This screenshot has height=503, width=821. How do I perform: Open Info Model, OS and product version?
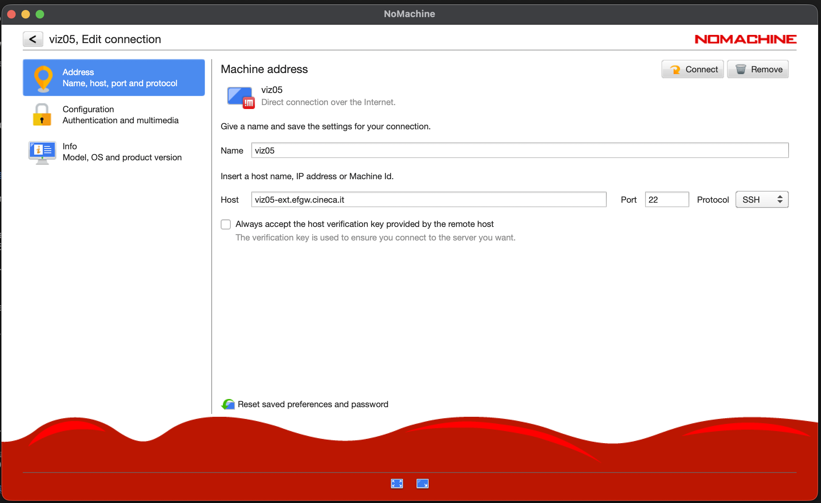[x=122, y=152]
